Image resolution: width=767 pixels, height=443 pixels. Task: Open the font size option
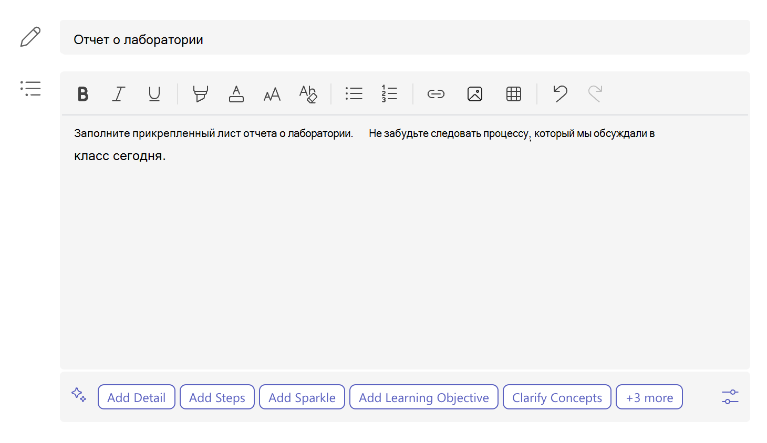coord(272,94)
